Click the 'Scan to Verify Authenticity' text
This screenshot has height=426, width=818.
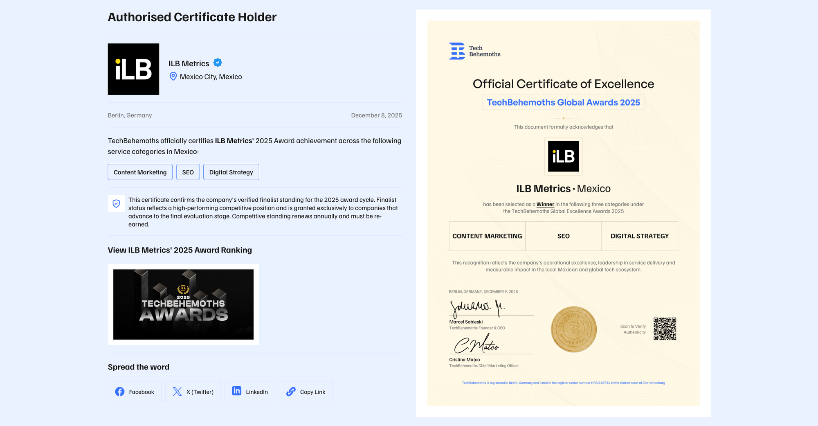(x=633, y=329)
